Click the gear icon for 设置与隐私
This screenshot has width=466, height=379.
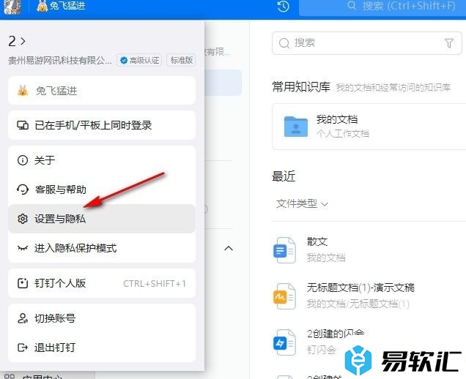pos(23,219)
